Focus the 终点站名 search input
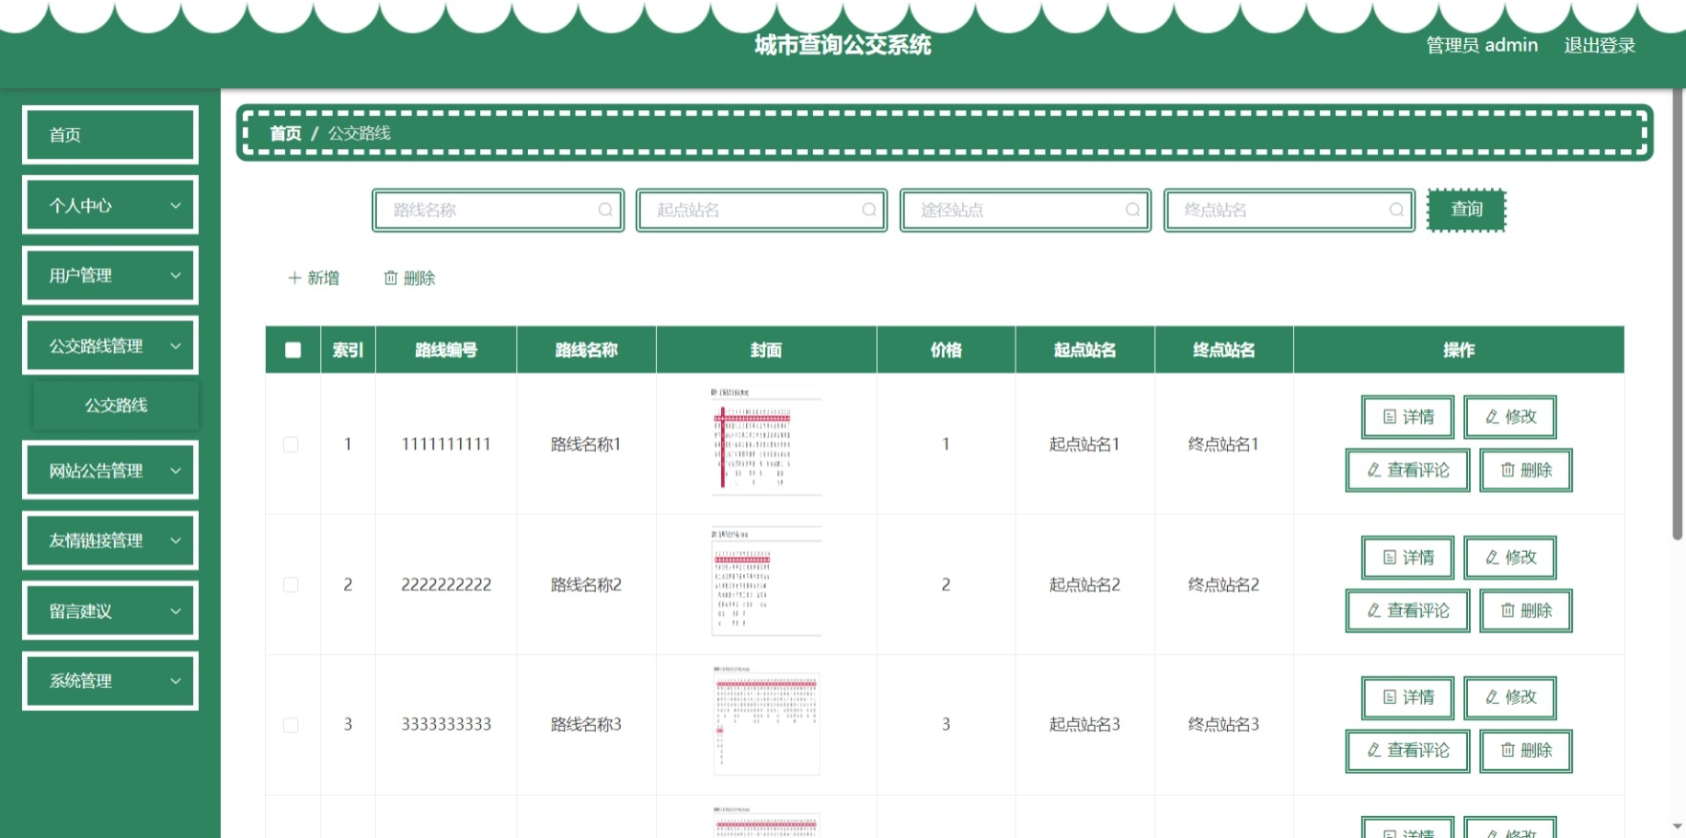Screen dimensions: 1686x838 tap(1290, 209)
